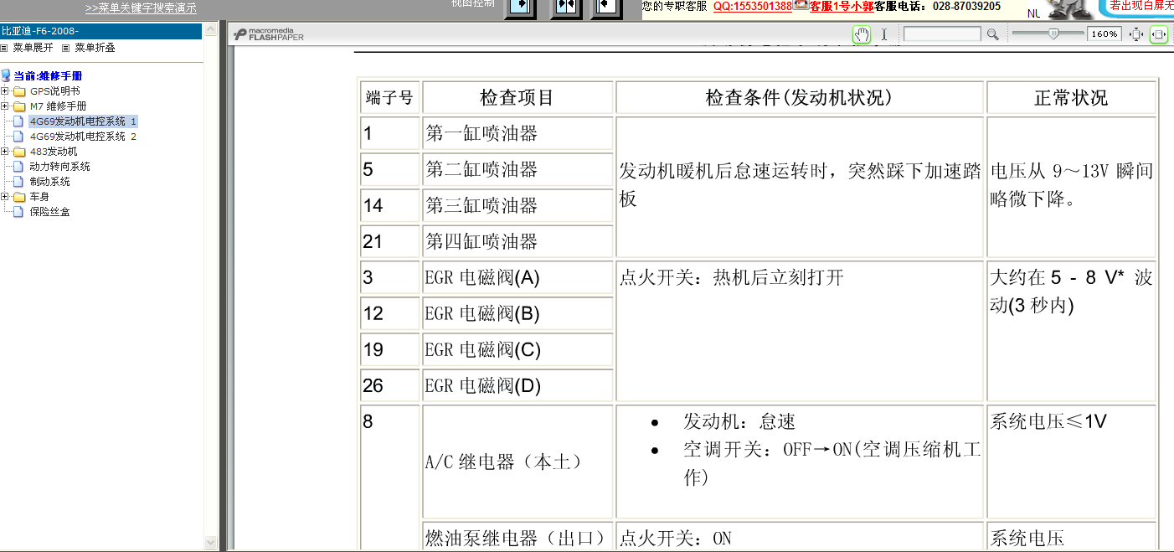Image resolution: width=1174 pixels, height=552 pixels.
Task: Click the 客服1号小郭 link
Action: pyautogui.click(x=842, y=6)
